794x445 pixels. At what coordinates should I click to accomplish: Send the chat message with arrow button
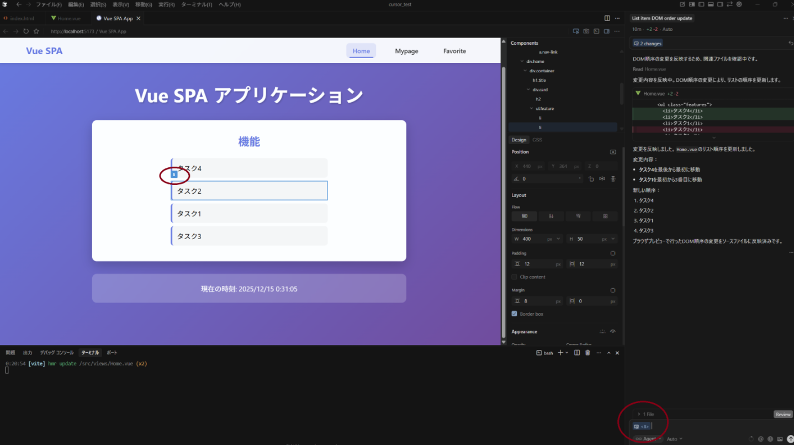790,439
